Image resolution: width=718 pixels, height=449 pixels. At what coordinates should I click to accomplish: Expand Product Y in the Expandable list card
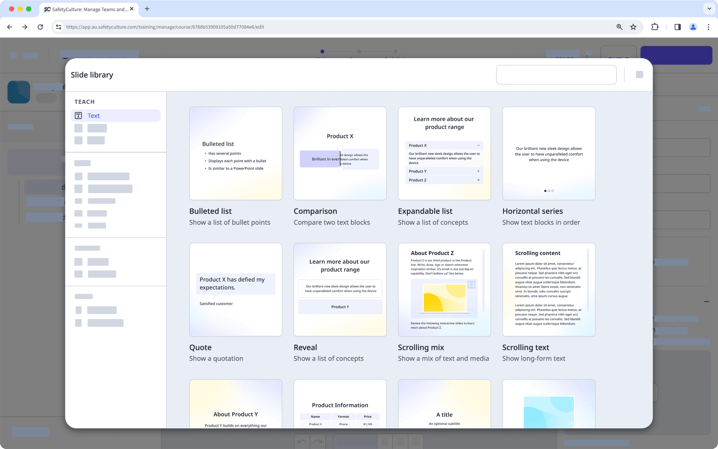[x=478, y=171]
